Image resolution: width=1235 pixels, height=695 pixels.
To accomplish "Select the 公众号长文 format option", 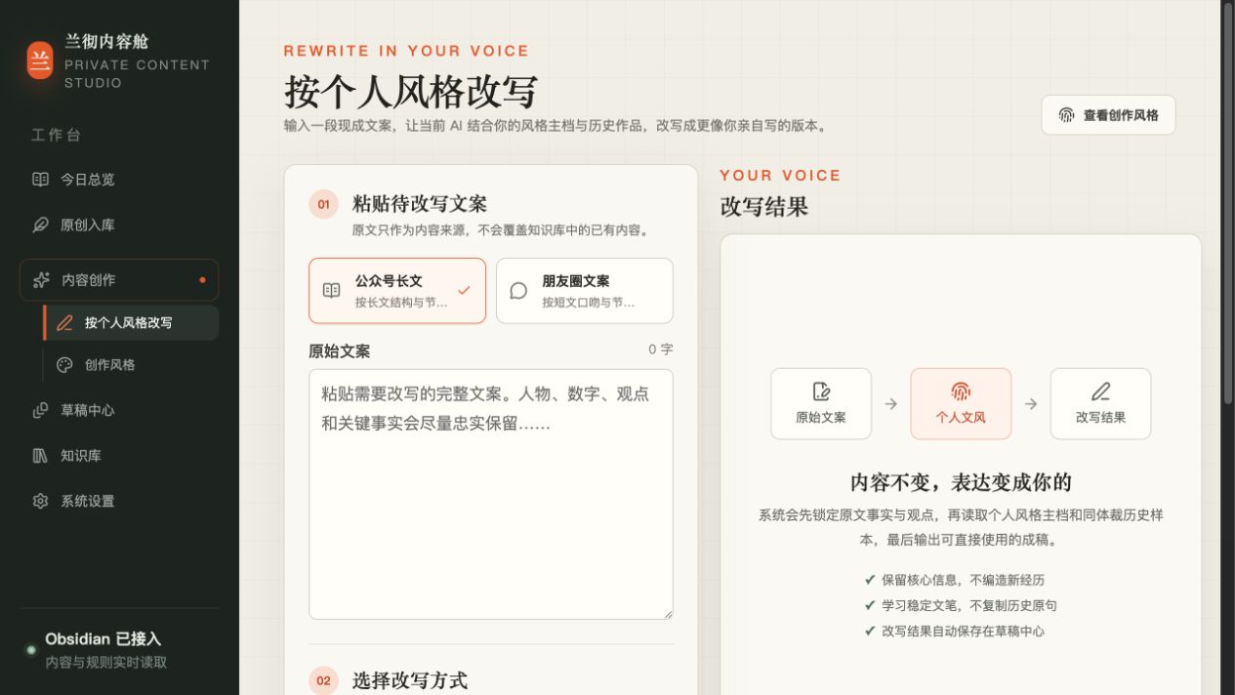I will [397, 291].
